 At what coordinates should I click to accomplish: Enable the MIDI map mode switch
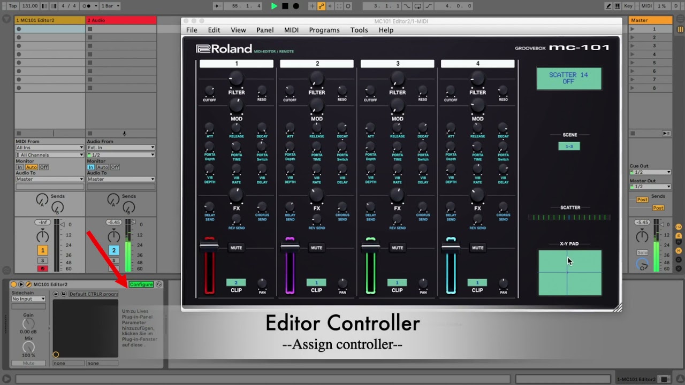[646, 6]
